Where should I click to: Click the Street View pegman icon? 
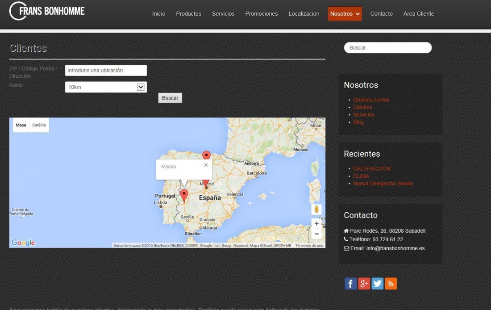coord(316,209)
